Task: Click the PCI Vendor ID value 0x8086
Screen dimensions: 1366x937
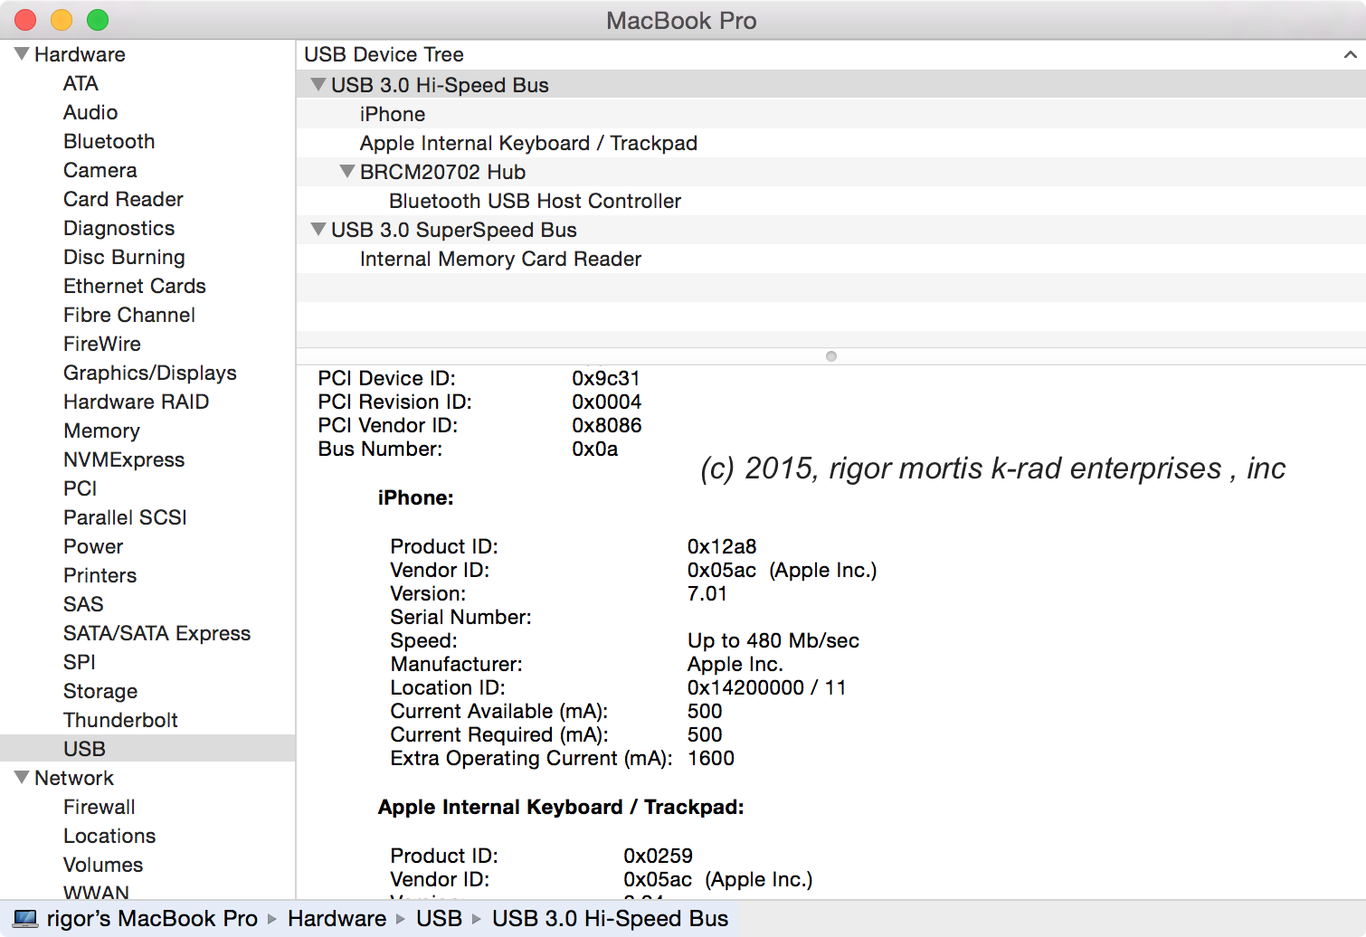Action: coord(607,425)
